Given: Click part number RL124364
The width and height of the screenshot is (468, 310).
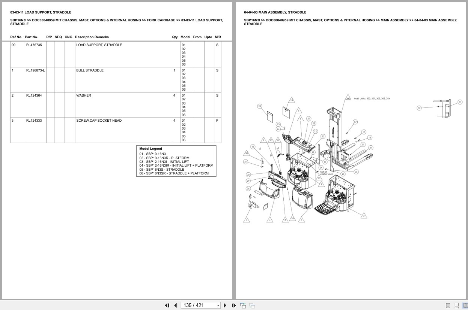Looking at the screenshot, I should [34, 95].
